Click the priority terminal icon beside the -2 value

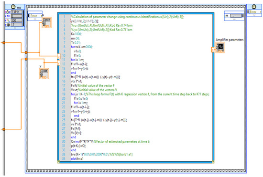pos(8,25)
